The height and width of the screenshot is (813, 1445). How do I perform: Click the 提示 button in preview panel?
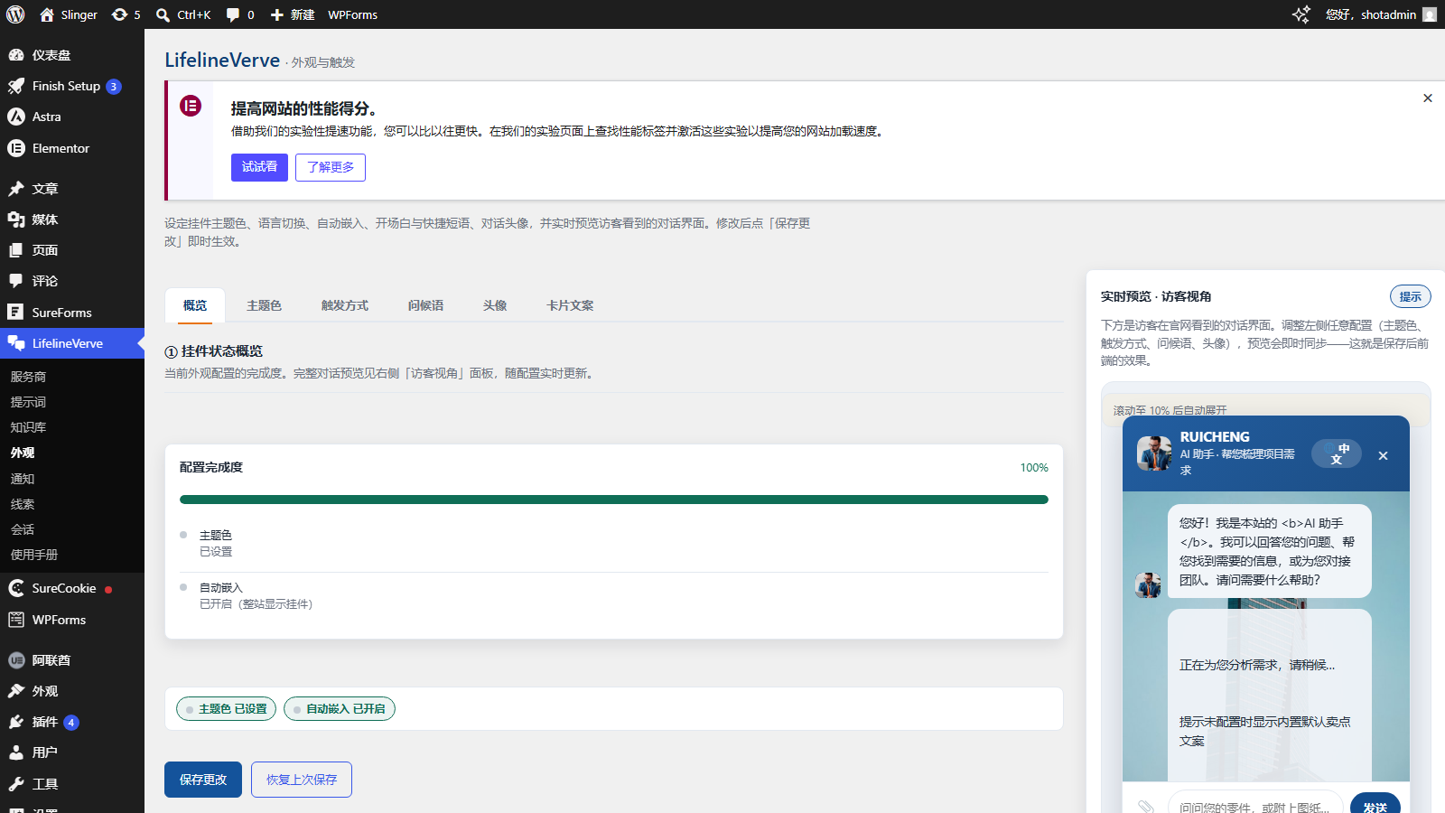click(x=1411, y=296)
